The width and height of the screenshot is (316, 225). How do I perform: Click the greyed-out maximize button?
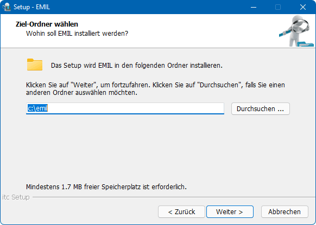pos(278,7)
